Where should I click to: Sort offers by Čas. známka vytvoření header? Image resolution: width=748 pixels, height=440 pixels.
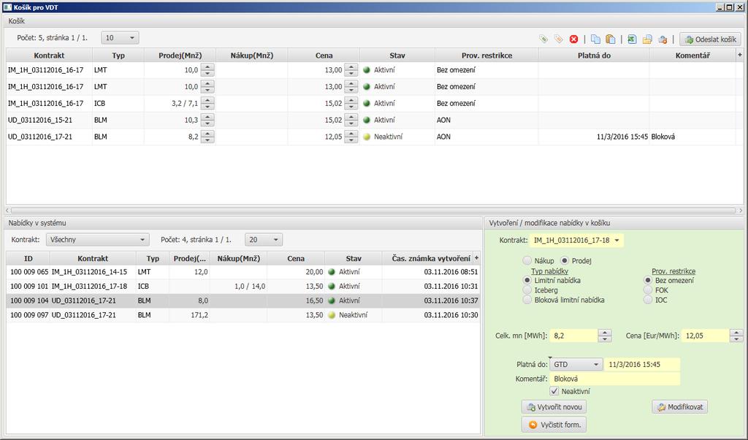coord(431,258)
